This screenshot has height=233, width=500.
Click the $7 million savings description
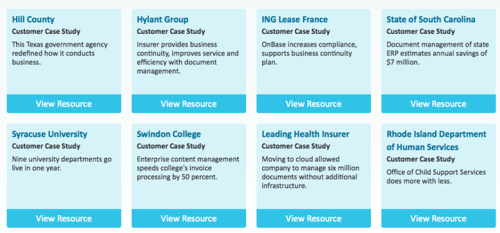coord(437,53)
